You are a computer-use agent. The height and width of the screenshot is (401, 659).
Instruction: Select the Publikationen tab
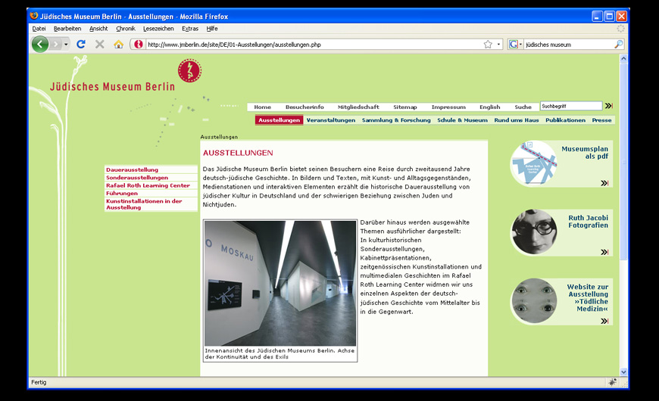[565, 120]
